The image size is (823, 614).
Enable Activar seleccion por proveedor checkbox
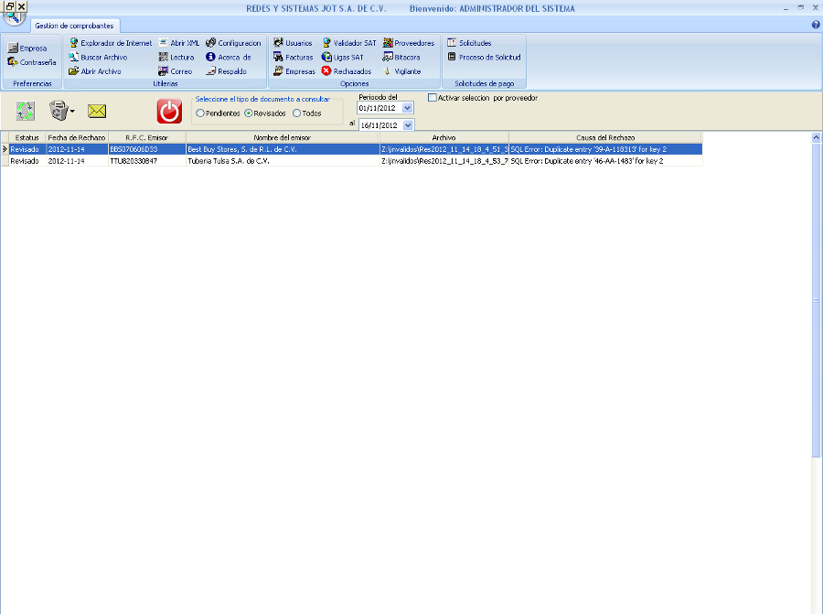coord(433,98)
